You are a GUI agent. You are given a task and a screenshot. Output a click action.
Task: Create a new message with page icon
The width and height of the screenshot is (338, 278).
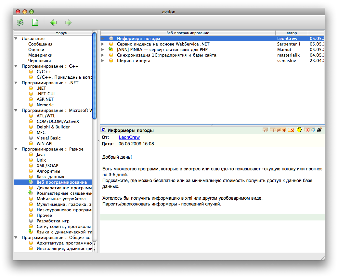pos(35,22)
